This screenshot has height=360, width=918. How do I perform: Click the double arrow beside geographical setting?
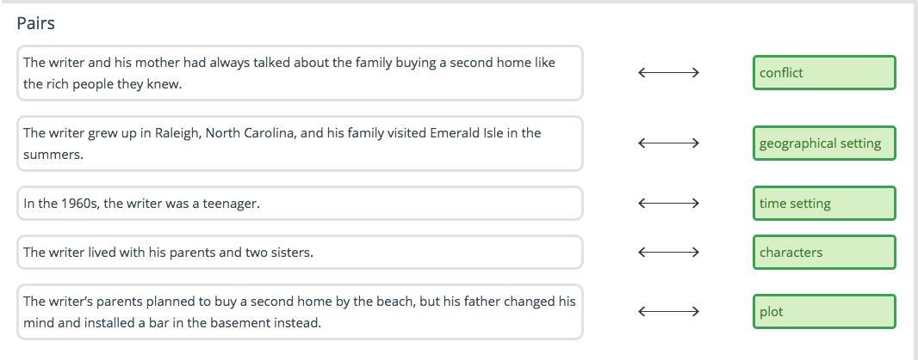[x=668, y=143]
